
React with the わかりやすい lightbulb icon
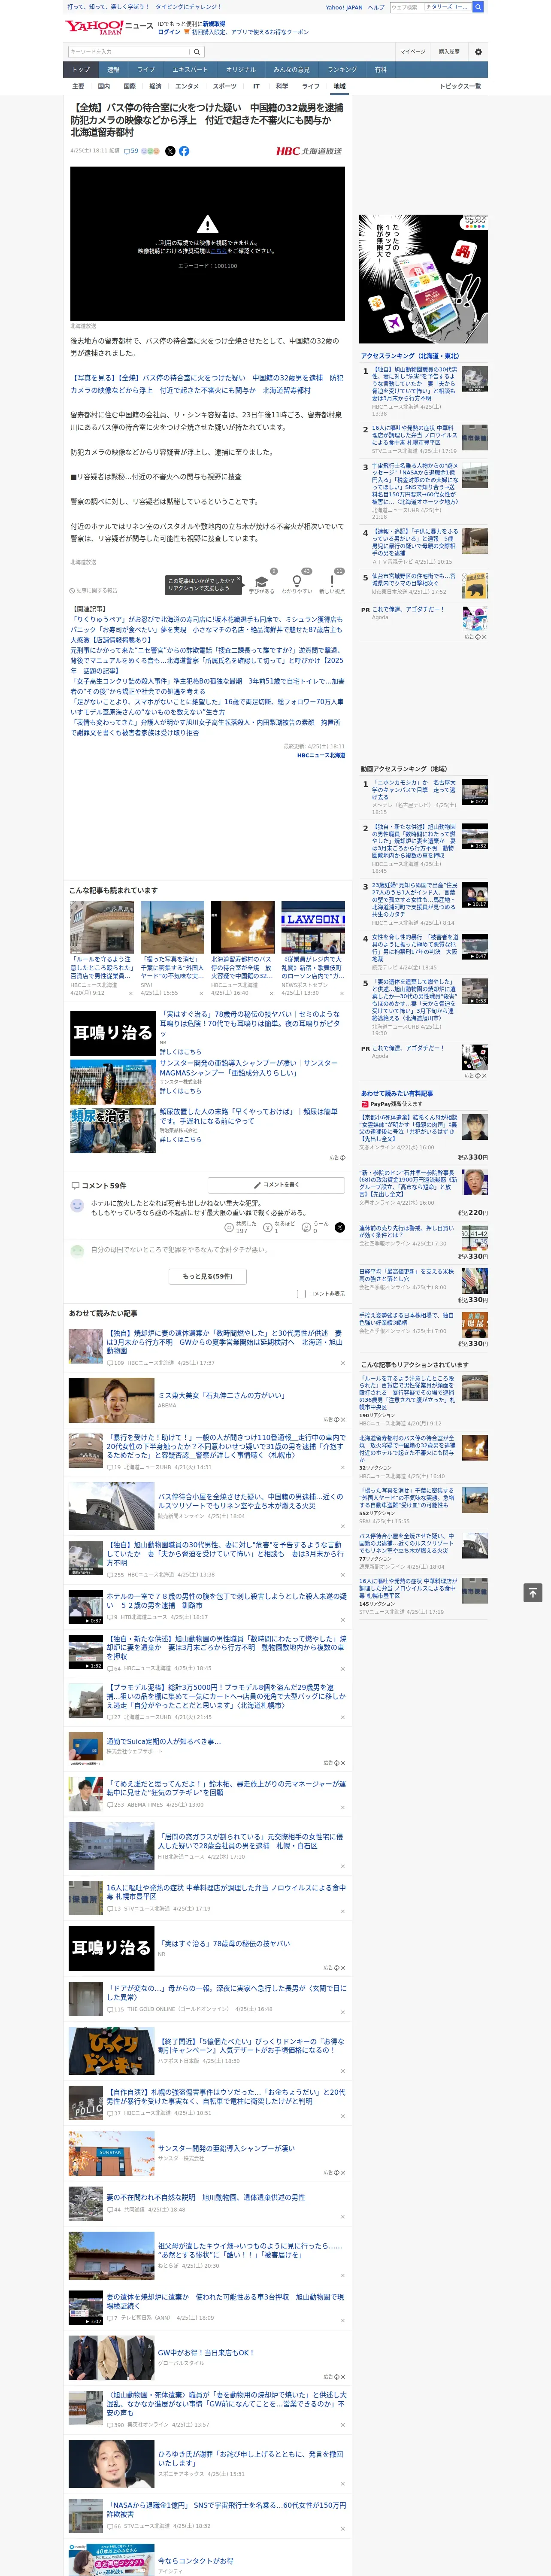pos(297,581)
